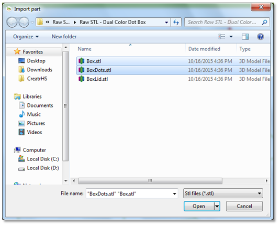Click the BoxLid.stl 3D model icon
Viewport: 280px width, 226px height.
[82, 79]
